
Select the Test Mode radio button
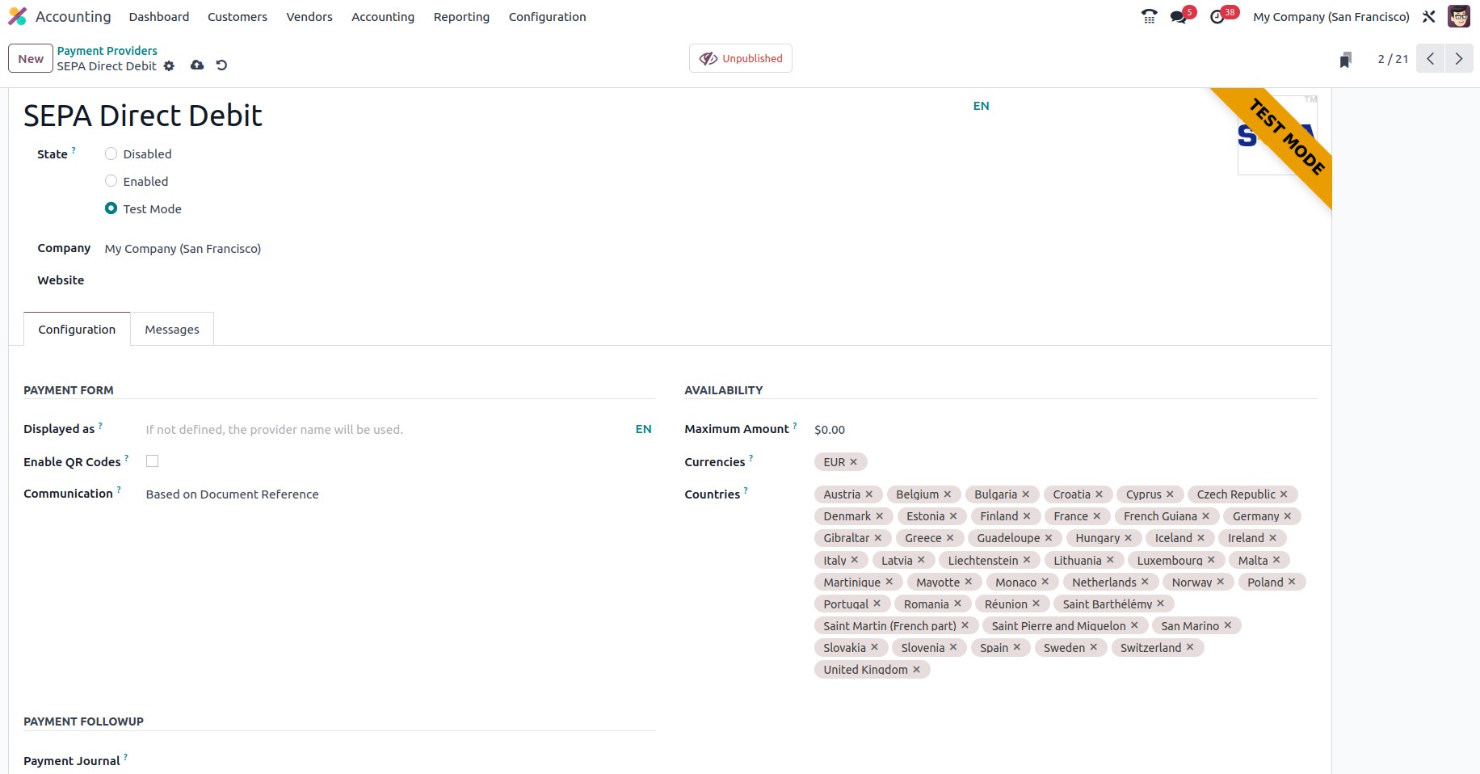point(111,208)
